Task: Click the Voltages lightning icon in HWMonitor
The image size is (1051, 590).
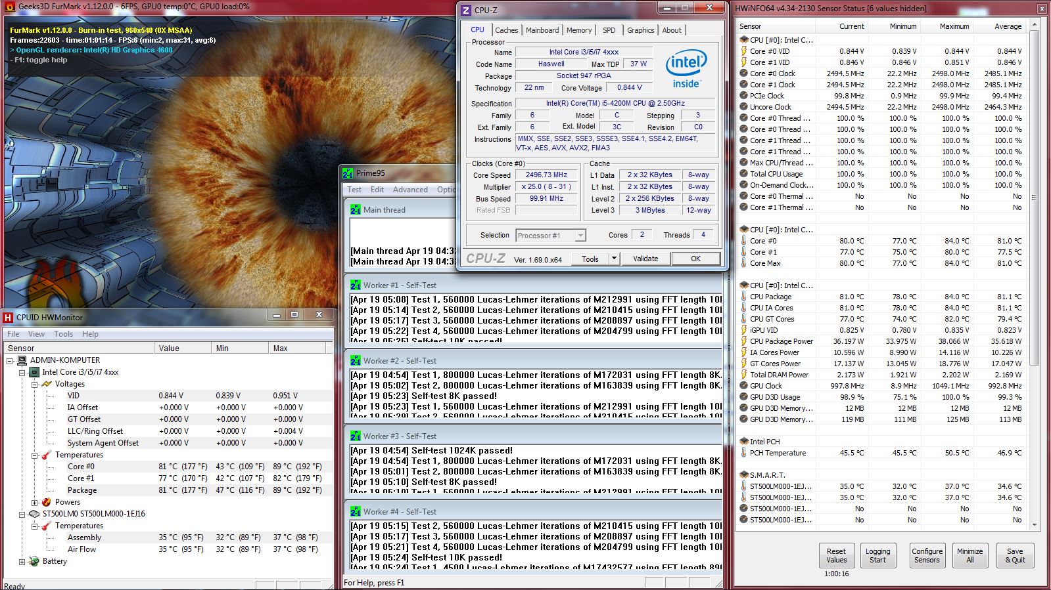Action: coord(47,384)
